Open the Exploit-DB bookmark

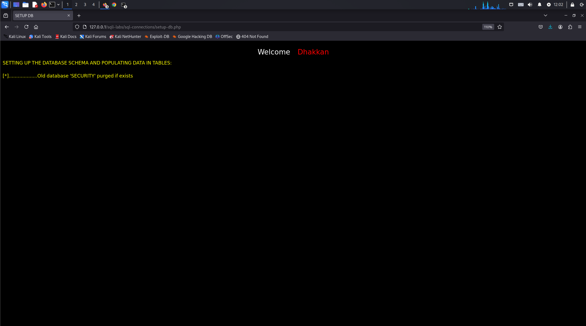point(157,37)
